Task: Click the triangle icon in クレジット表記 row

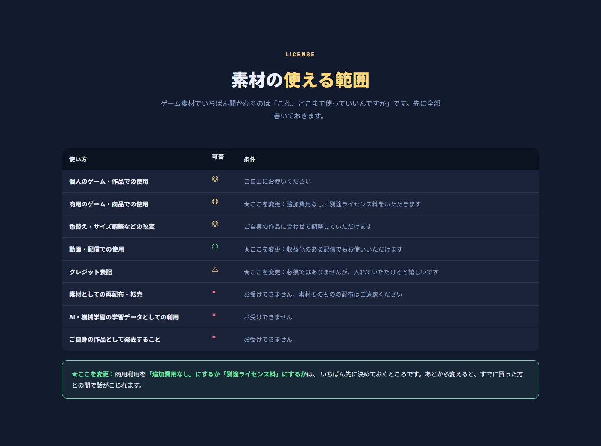Action: pyautogui.click(x=215, y=270)
